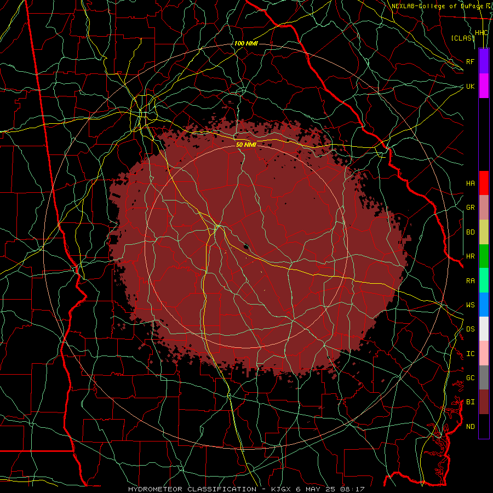Click the "100 NMI" range ring label

pyautogui.click(x=246, y=43)
